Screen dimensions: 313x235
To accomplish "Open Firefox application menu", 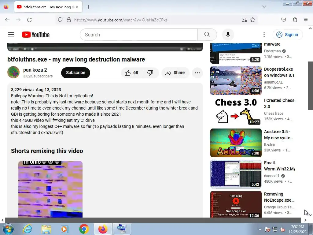I will click(306, 20).
